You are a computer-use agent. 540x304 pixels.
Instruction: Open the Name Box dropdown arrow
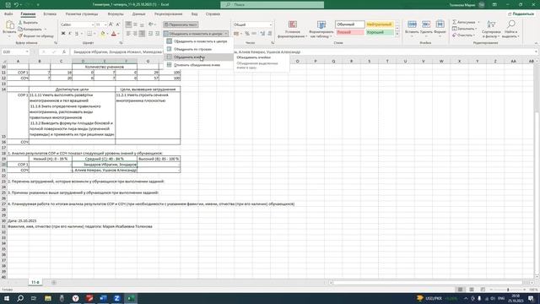click(27, 52)
